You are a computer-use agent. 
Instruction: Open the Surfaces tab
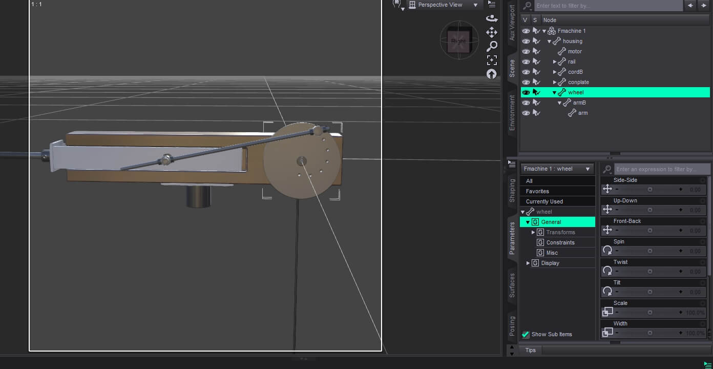(x=512, y=285)
